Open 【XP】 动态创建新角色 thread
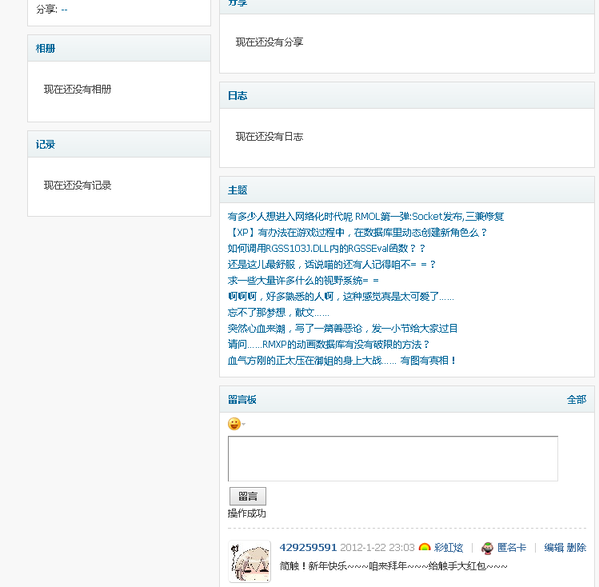The image size is (599, 587). coord(357,232)
